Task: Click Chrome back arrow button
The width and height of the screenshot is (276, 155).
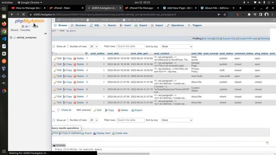Action: point(12,15)
